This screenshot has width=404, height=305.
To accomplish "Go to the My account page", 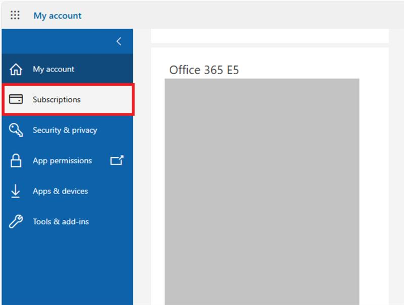I will pos(53,69).
